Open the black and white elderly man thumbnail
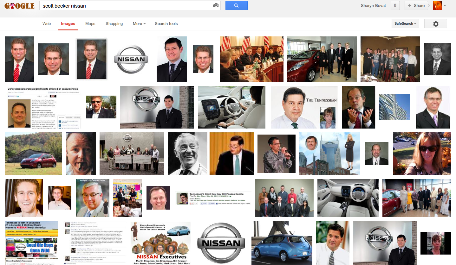Screen dimensions: 456x265 pos(188,154)
